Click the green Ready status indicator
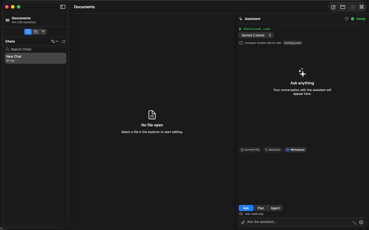 point(358,19)
